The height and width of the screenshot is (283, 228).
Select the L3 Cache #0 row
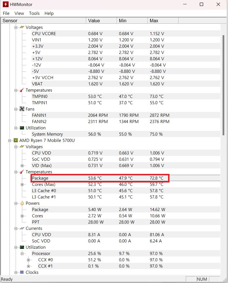coord(126,190)
